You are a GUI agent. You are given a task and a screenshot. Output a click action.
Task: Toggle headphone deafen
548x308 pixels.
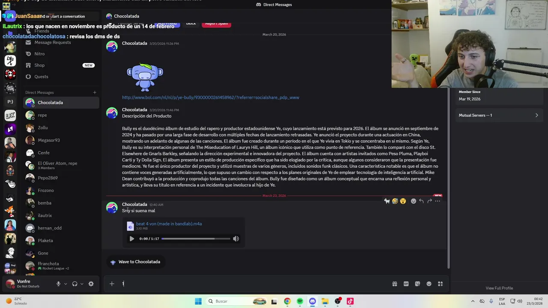(75, 284)
